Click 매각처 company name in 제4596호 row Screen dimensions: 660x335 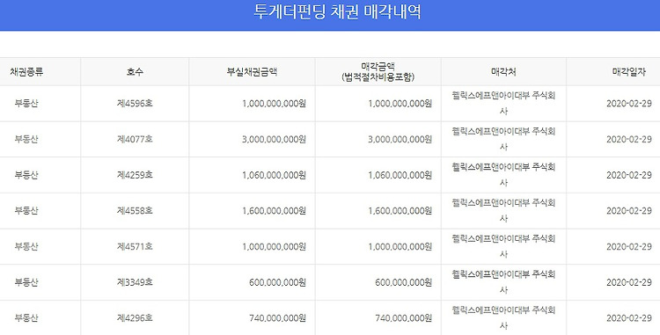point(503,104)
